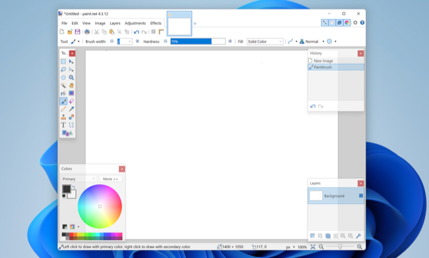Screen dimensions: 429x258
Task: Select the Gradient tool
Action: [x=71, y=93]
